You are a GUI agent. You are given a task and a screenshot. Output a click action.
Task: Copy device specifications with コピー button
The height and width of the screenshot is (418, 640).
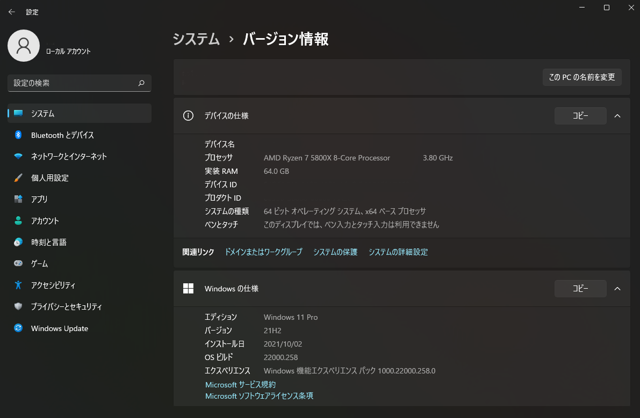pos(580,116)
